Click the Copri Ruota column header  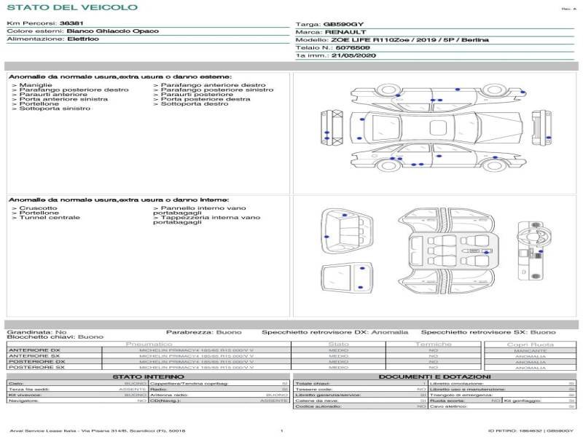click(x=530, y=344)
